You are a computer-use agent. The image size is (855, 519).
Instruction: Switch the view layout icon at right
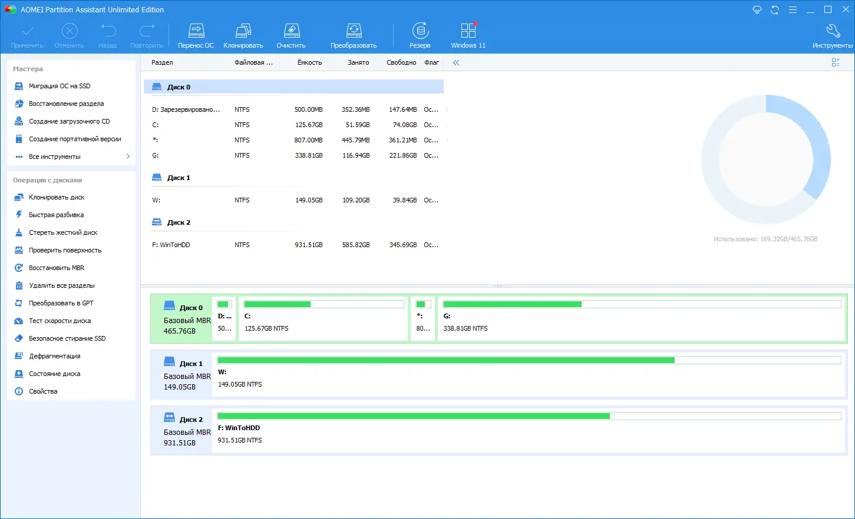(x=836, y=62)
